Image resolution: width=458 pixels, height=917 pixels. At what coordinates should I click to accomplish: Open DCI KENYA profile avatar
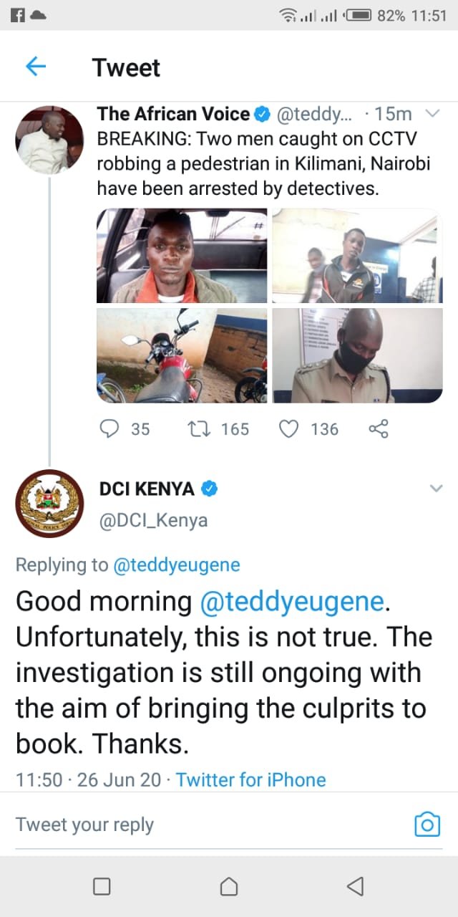coord(49,504)
